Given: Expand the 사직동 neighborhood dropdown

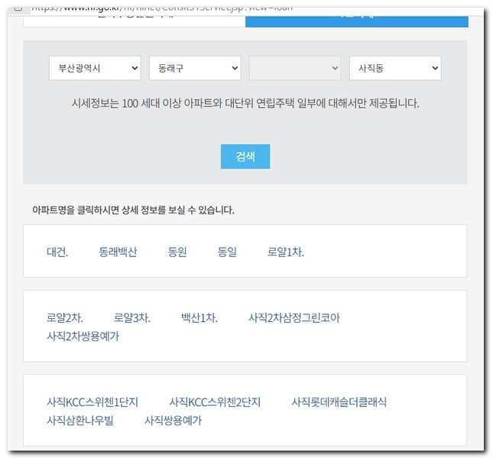Looking at the screenshot, I should pyautogui.click(x=395, y=68).
